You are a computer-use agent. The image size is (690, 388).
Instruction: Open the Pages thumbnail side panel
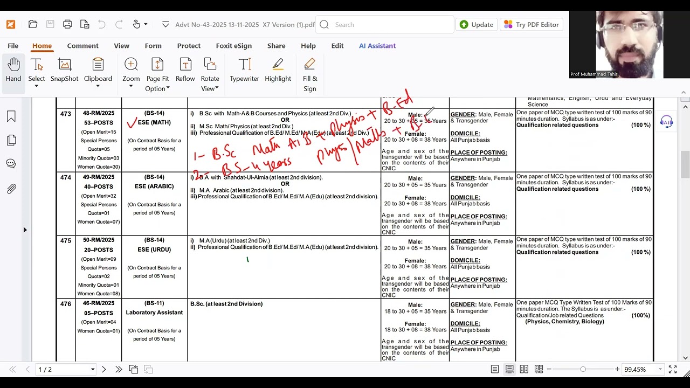[11, 140]
